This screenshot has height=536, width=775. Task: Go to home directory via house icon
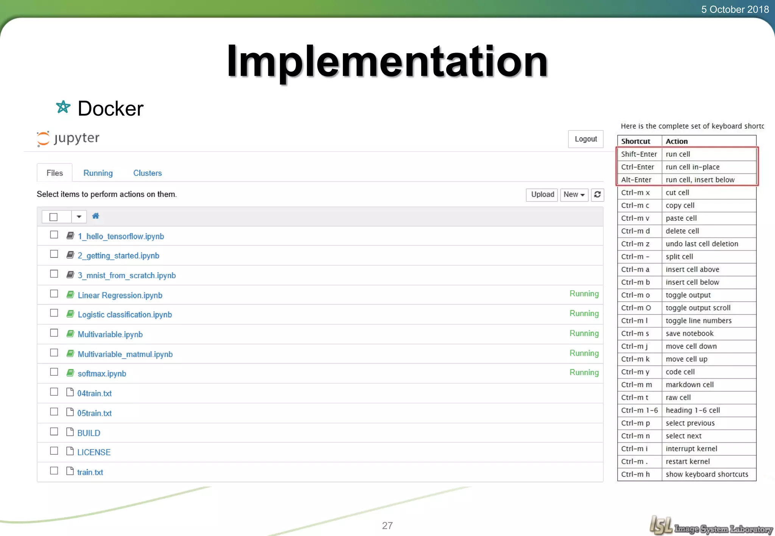[95, 216]
